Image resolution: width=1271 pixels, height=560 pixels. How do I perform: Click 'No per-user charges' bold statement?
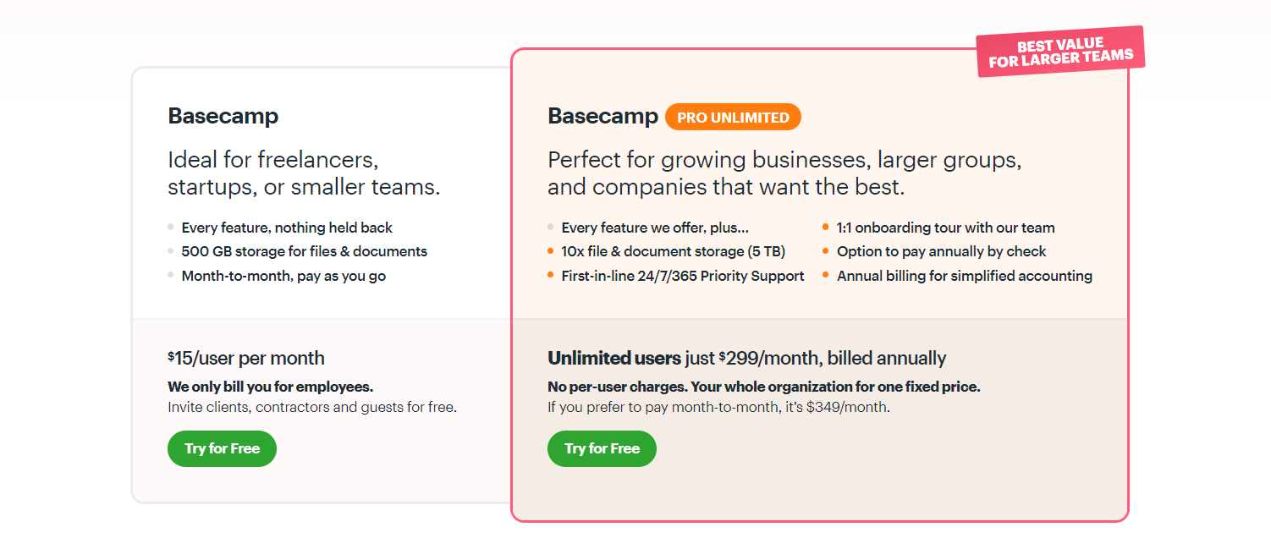[764, 387]
